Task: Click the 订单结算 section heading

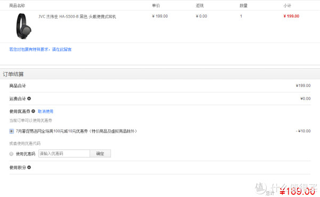Action: [x=13, y=74]
